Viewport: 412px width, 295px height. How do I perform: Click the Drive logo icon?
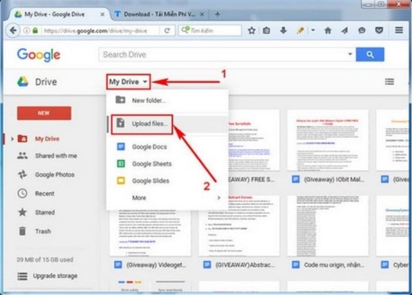(23, 82)
